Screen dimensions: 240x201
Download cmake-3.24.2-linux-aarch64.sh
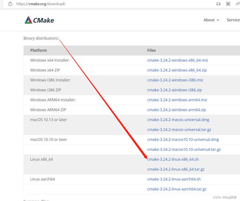[174, 179]
